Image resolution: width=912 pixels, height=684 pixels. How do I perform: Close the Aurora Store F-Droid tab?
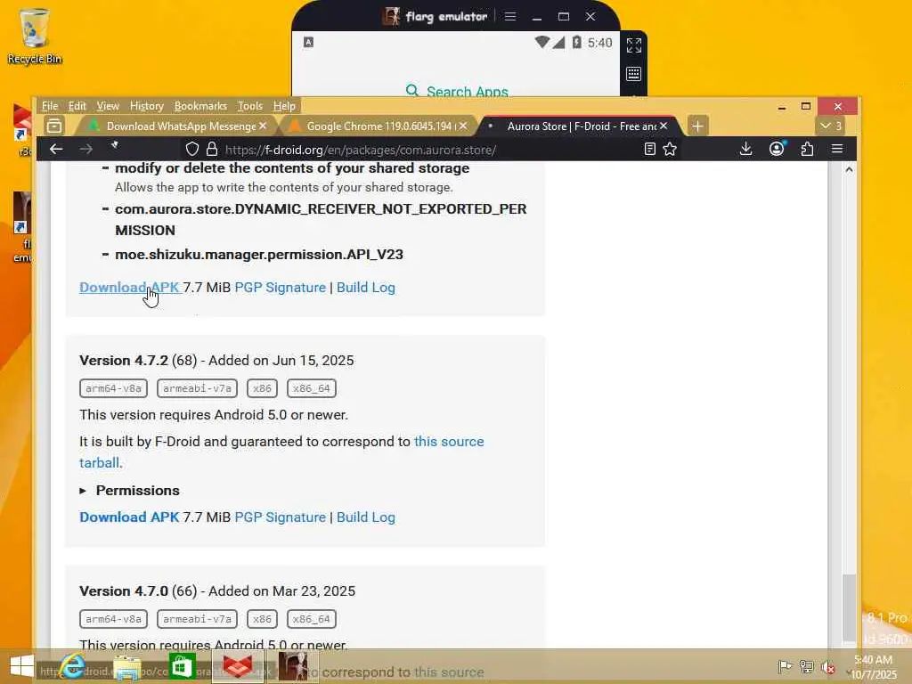coord(664,126)
